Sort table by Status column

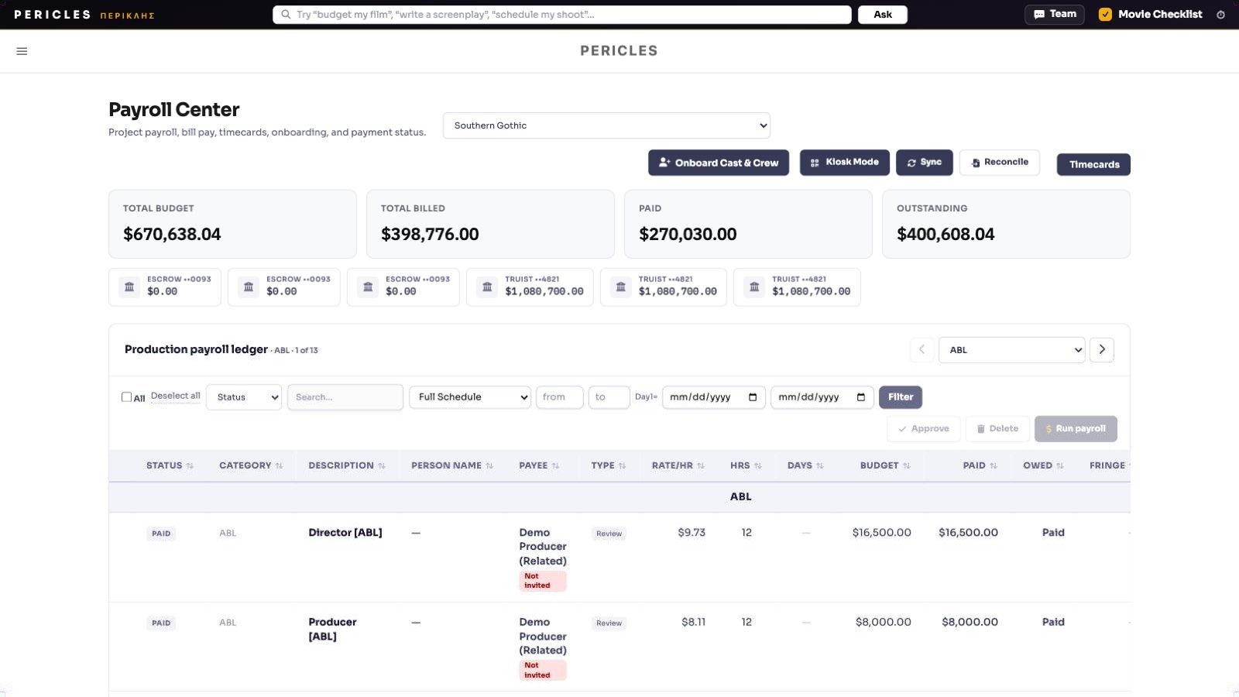coord(170,465)
